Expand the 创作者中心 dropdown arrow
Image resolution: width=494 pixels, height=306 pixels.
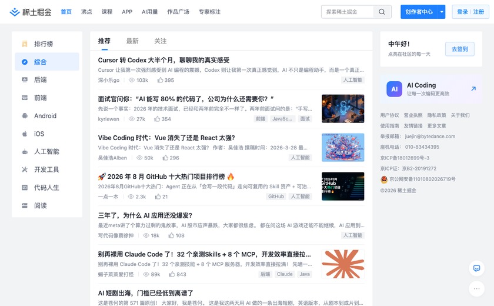click(442, 12)
